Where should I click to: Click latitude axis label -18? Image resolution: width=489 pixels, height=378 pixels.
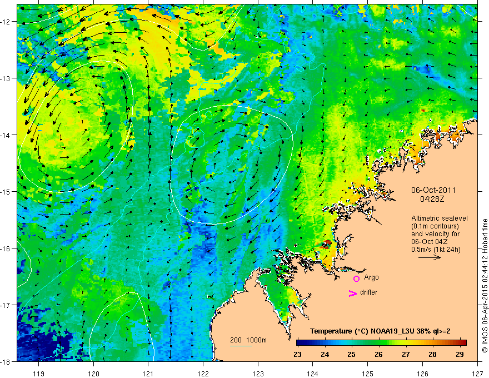click(x=6, y=362)
